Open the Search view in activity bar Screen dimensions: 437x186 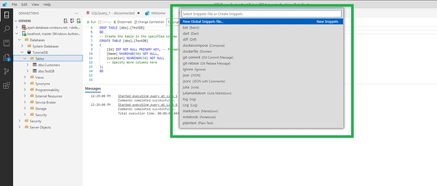(6, 29)
